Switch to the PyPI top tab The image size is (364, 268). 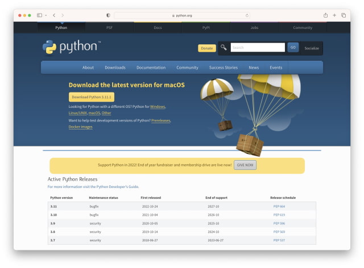(x=206, y=27)
